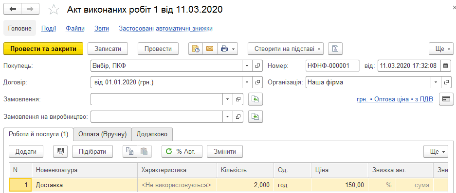Click the barcode search icon
The image size is (456, 193).
click(60, 151)
